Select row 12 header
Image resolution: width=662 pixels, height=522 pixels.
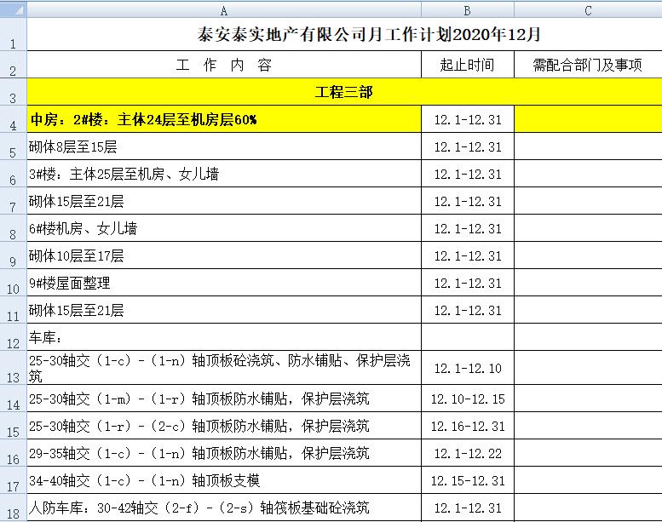click(13, 338)
